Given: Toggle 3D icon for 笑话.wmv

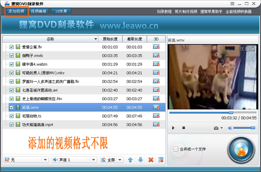Looking at the screenshot, I should (x=156, y=107).
